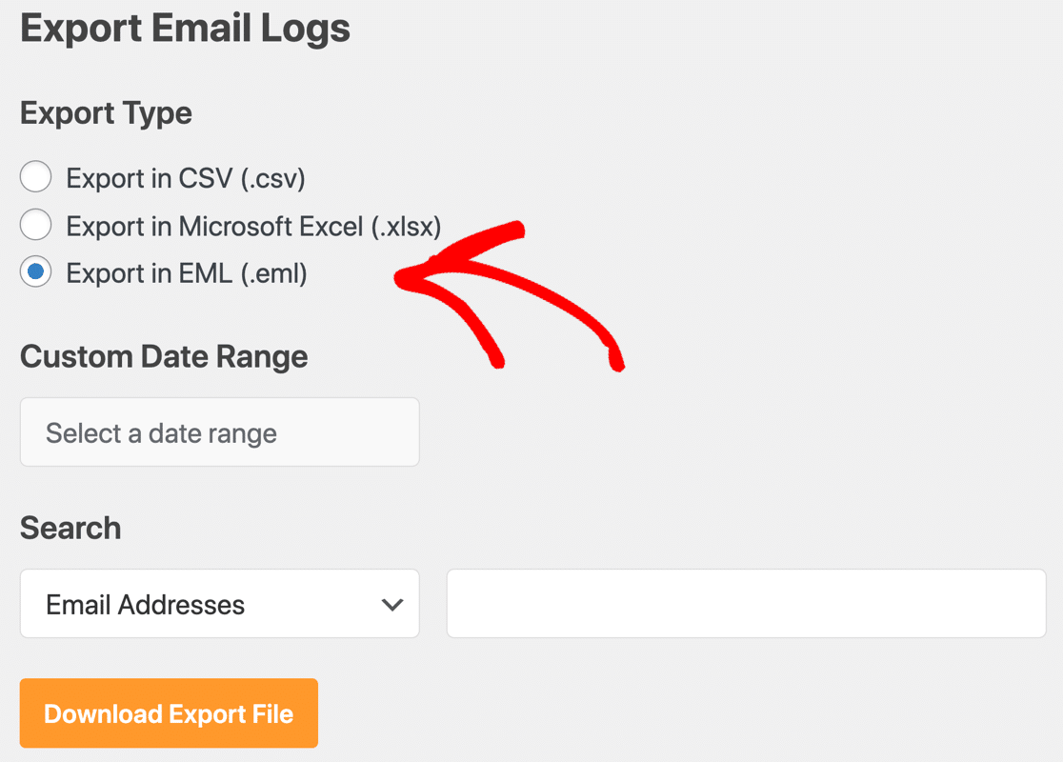This screenshot has width=1063, height=762.
Task: Select the Export in CSV radio button
Action: click(x=35, y=176)
